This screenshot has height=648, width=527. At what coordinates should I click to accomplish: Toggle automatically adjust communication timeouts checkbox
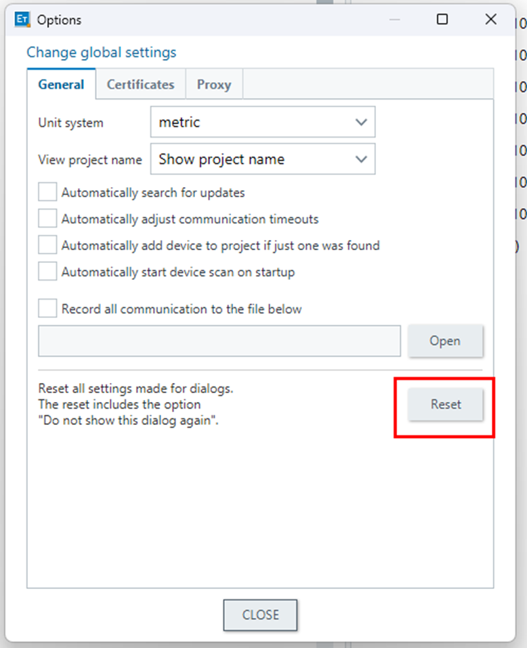pos(47,219)
